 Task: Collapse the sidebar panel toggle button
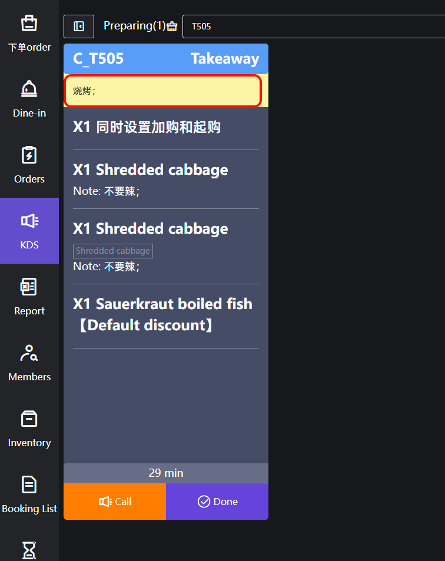pos(79,26)
